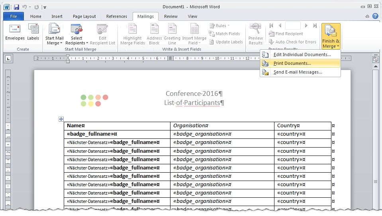Click Auto Check for Errors
The height and width of the screenshot is (216, 382).
pos(292,42)
